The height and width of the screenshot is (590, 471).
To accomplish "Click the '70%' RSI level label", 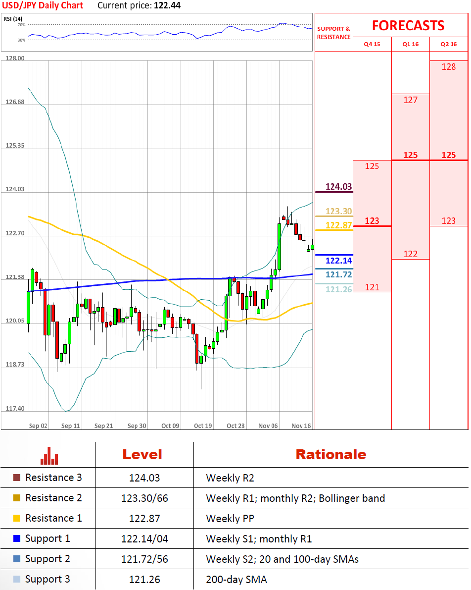I will point(21,25).
